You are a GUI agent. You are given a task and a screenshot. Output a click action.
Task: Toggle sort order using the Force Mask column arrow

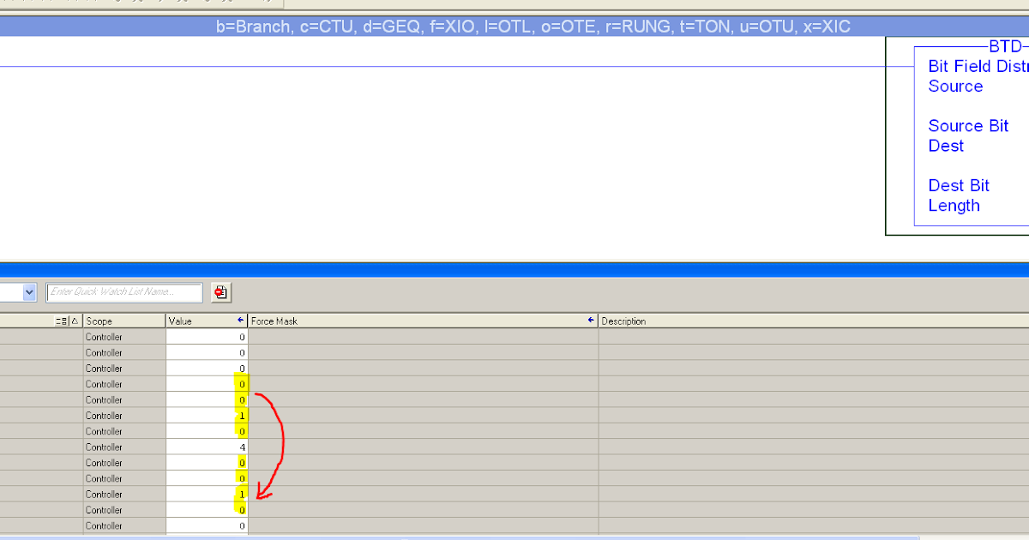(590, 320)
